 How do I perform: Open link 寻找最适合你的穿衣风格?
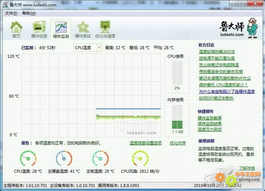[x=221, y=72]
